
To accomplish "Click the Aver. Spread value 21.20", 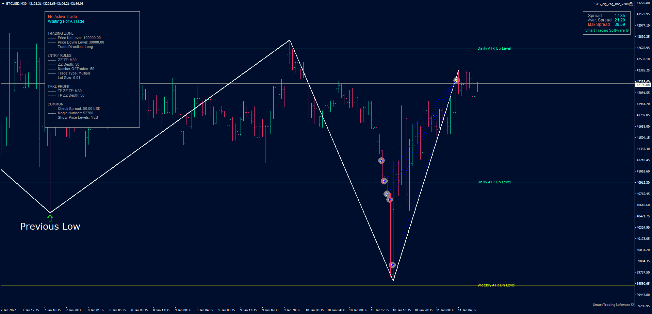I will [x=620, y=20].
